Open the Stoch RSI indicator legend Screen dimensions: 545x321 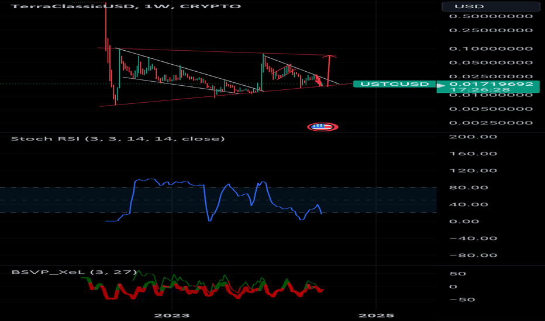[x=118, y=139]
